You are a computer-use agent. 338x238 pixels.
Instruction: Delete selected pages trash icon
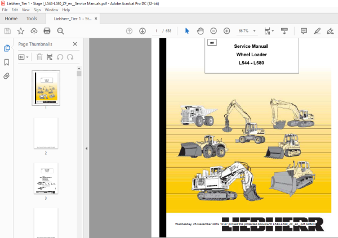click(39, 57)
